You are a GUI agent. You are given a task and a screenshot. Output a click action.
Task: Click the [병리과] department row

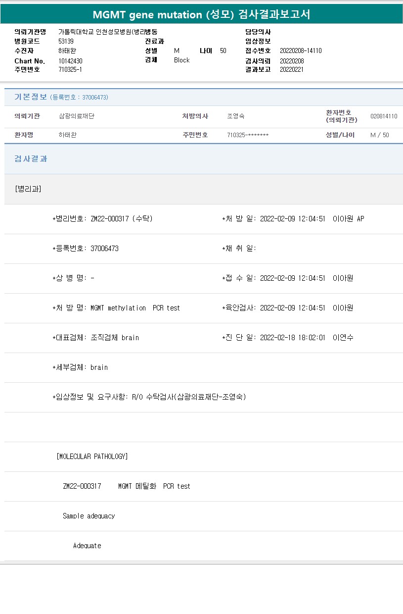coord(28,189)
